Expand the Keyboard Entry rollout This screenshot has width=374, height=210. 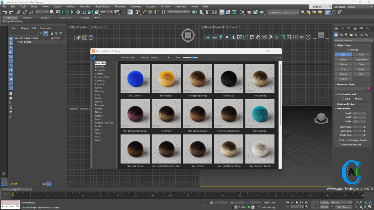click(x=346, y=104)
